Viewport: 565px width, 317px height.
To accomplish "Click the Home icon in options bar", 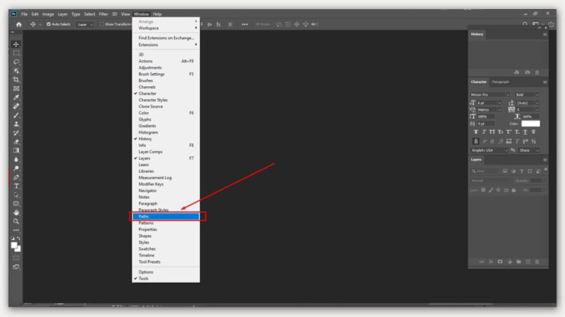I will pyautogui.click(x=17, y=24).
